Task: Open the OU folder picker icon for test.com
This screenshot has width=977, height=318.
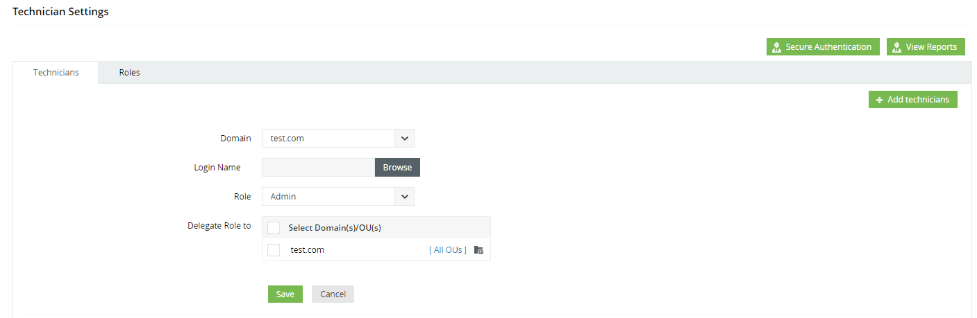Action: pos(478,250)
